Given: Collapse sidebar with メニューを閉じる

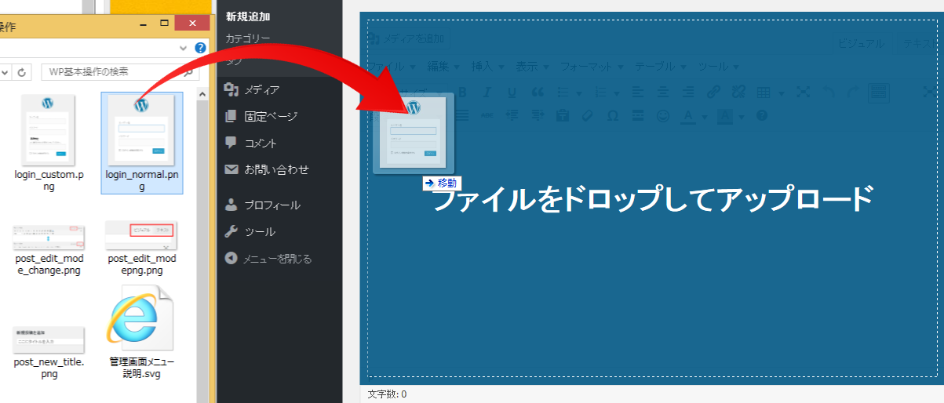Looking at the screenshot, I should coord(276,259).
